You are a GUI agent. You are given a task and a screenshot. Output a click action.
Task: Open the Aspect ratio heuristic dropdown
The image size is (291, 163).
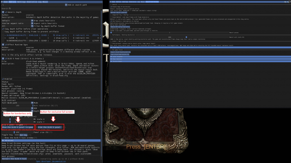click(x=18, y=23)
